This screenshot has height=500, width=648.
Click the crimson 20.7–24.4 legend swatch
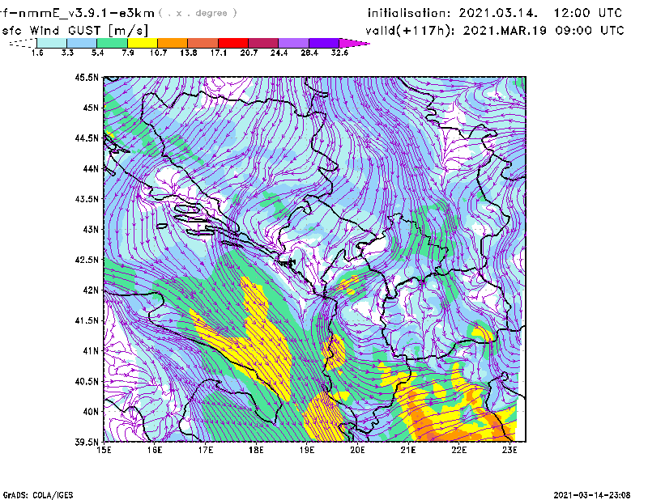pyautogui.click(x=263, y=43)
